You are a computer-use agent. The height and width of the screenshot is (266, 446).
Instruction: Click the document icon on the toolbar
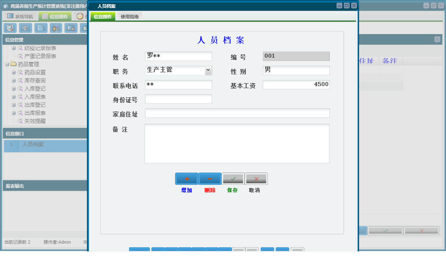point(41,28)
